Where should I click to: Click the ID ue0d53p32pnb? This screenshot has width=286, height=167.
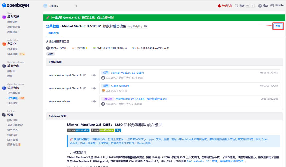(x=269, y=99)
